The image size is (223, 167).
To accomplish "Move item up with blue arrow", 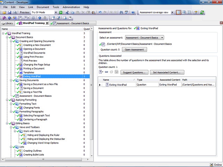I will 40,18.
